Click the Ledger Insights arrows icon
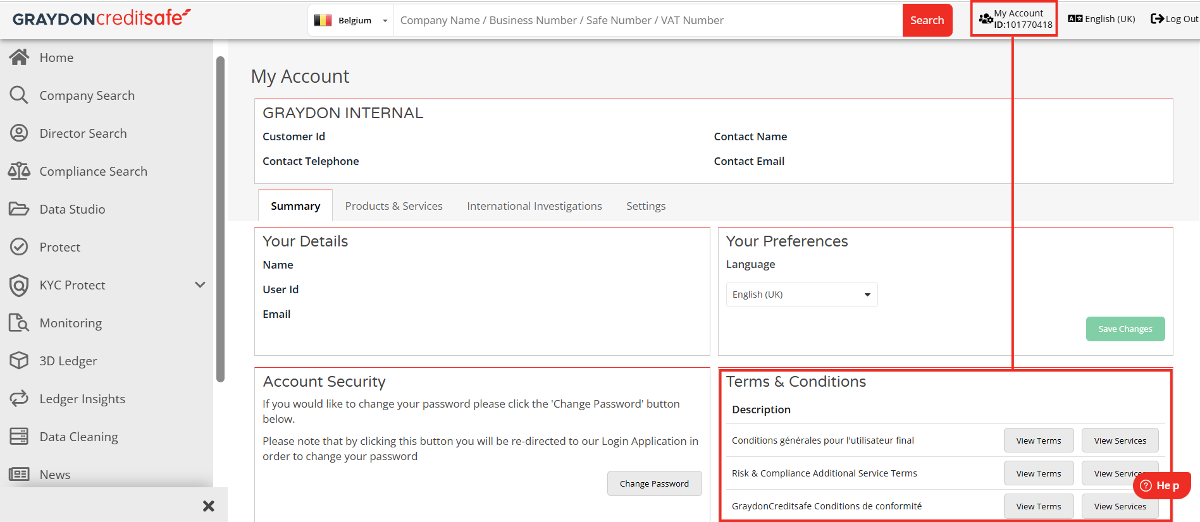Screen dimensions: 1200x522 click(x=19, y=399)
